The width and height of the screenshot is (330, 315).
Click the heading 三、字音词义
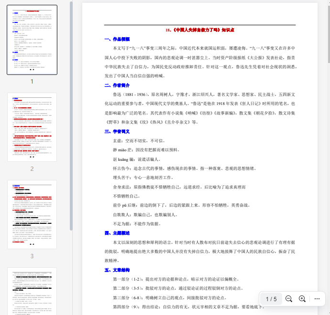coord(117,131)
